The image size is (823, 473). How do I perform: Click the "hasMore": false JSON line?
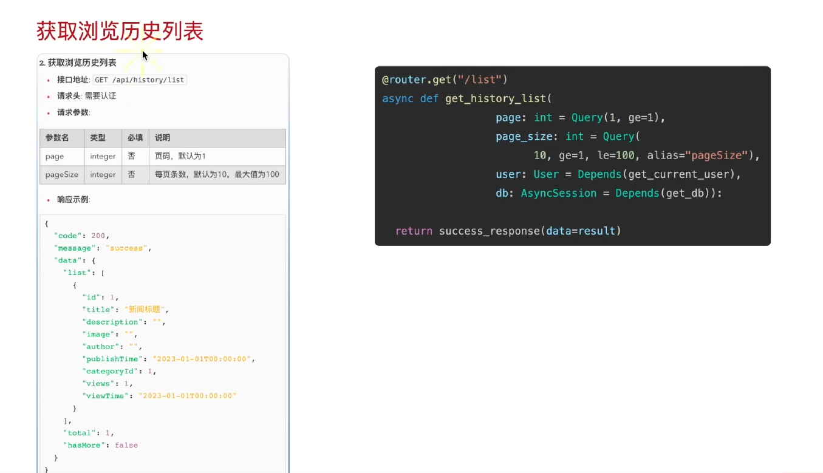[x=101, y=445]
